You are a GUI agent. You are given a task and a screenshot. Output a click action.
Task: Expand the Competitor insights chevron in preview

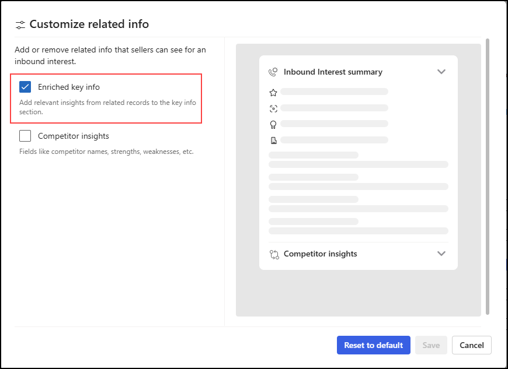coord(441,254)
